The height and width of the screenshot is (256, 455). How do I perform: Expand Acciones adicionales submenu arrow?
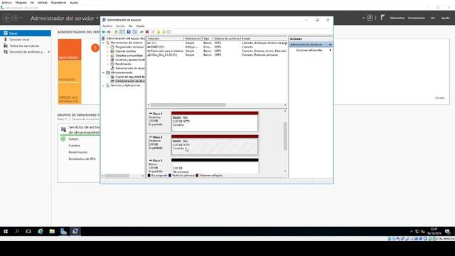pos(330,50)
